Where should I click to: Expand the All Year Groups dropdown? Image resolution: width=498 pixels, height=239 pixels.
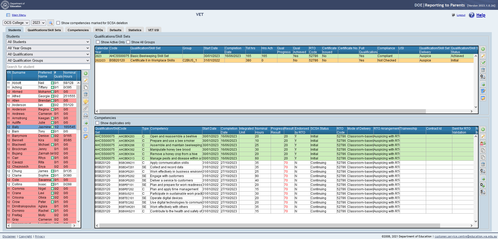point(48,48)
